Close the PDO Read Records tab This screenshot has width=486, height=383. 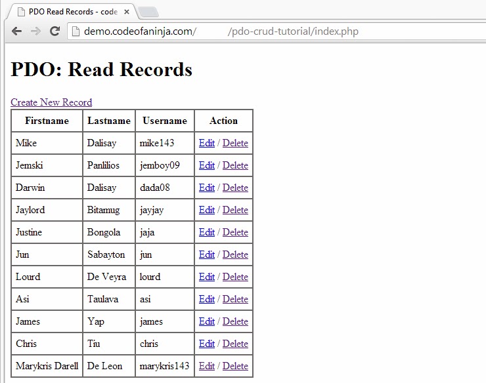point(127,12)
